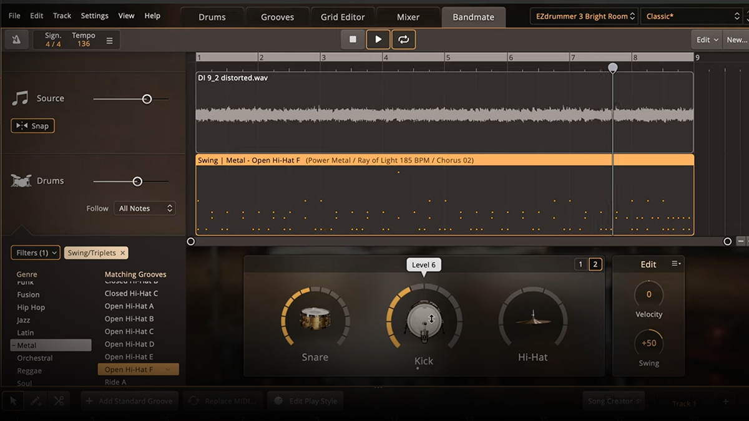The width and height of the screenshot is (749, 421).
Task: Select the Orchestral genre
Action: [35, 358]
